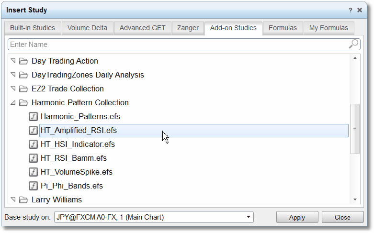Click the Apply button
This screenshot has height=233, width=374.
coord(297,217)
